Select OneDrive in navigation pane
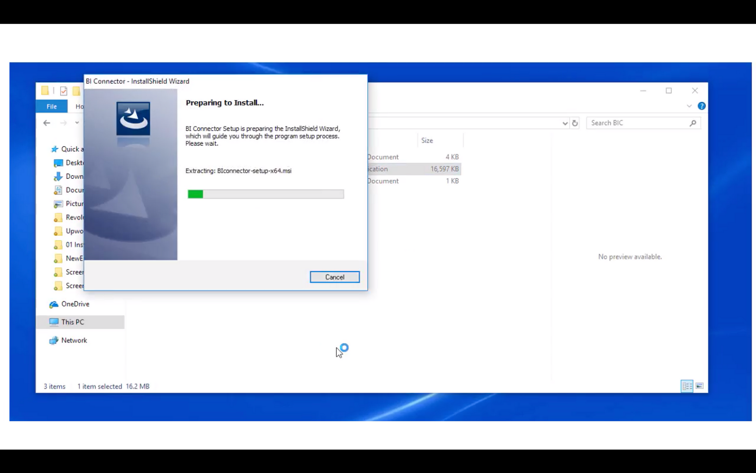The image size is (756, 473). click(75, 304)
